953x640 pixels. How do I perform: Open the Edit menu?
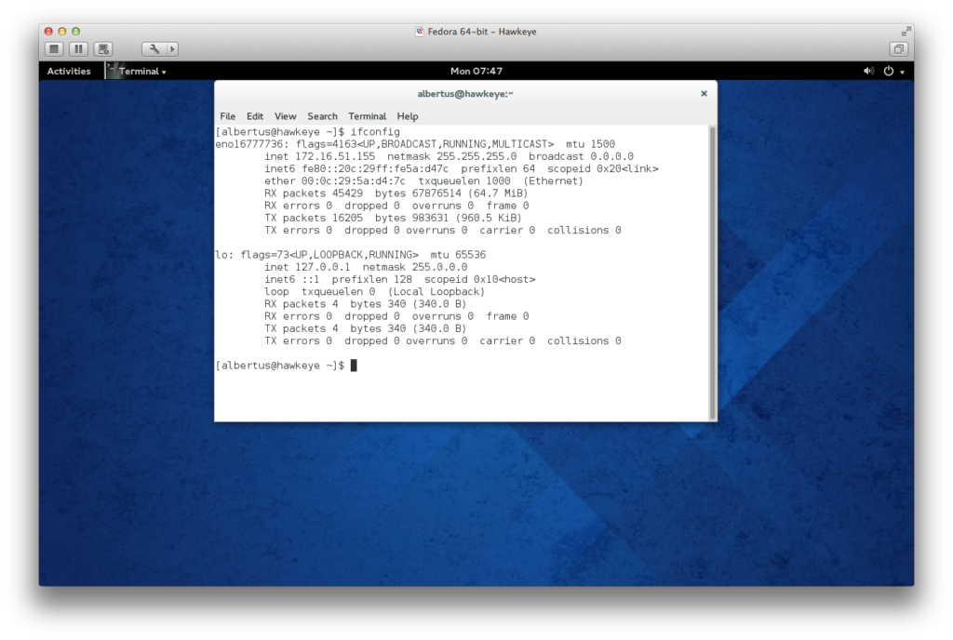255,116
